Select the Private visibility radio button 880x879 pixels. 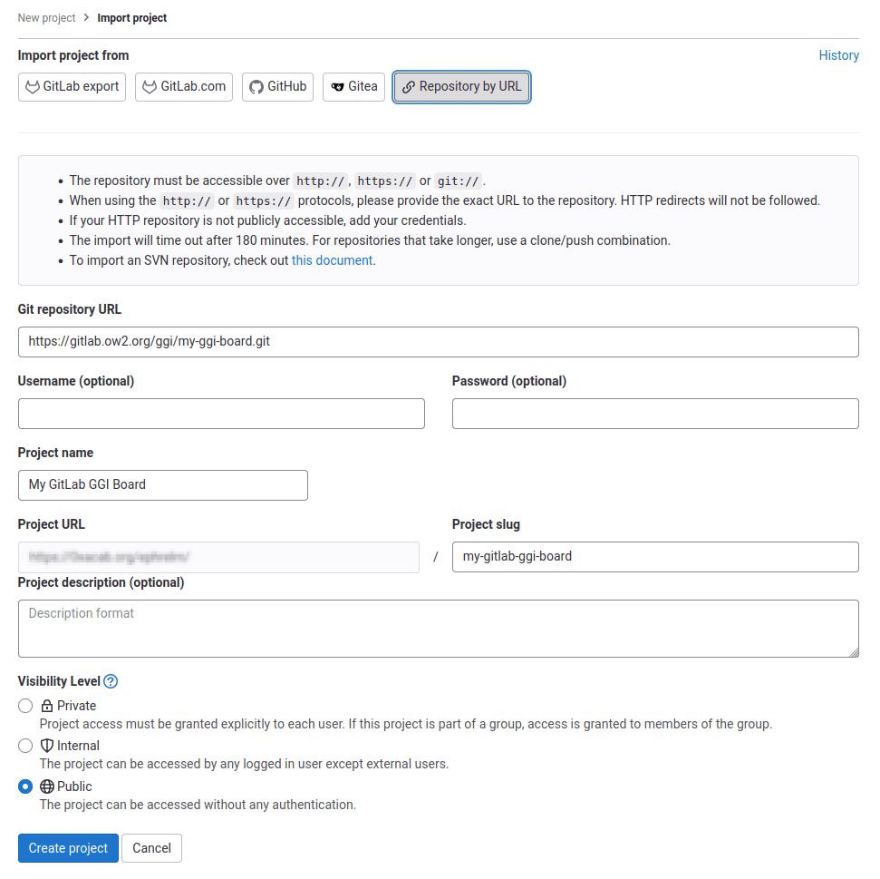[x=25, y=706]
